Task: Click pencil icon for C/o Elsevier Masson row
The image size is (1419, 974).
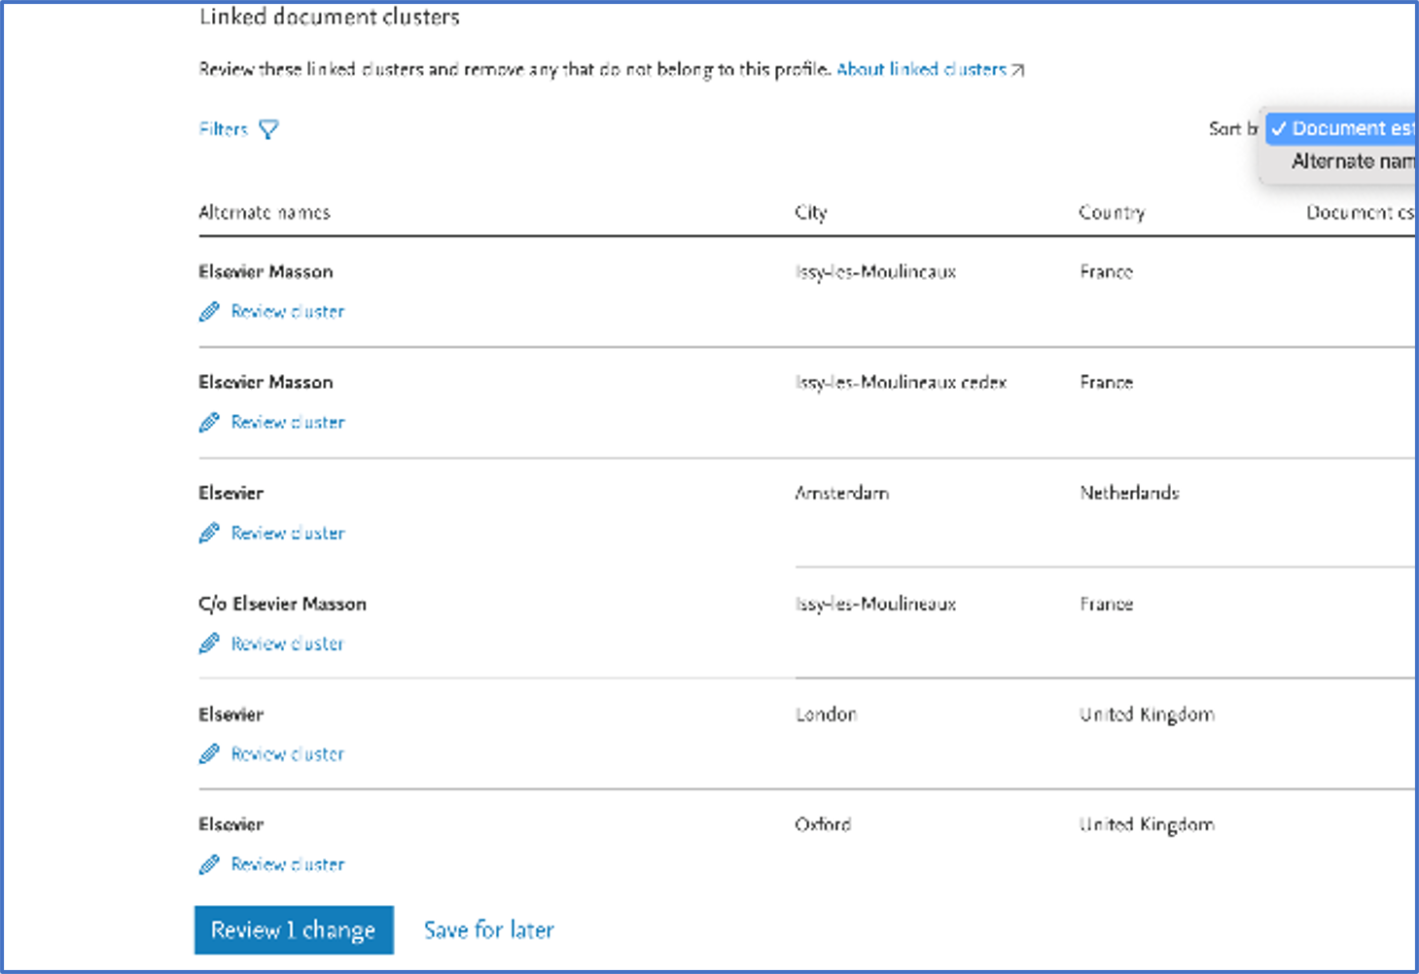Action: point(209,644)
